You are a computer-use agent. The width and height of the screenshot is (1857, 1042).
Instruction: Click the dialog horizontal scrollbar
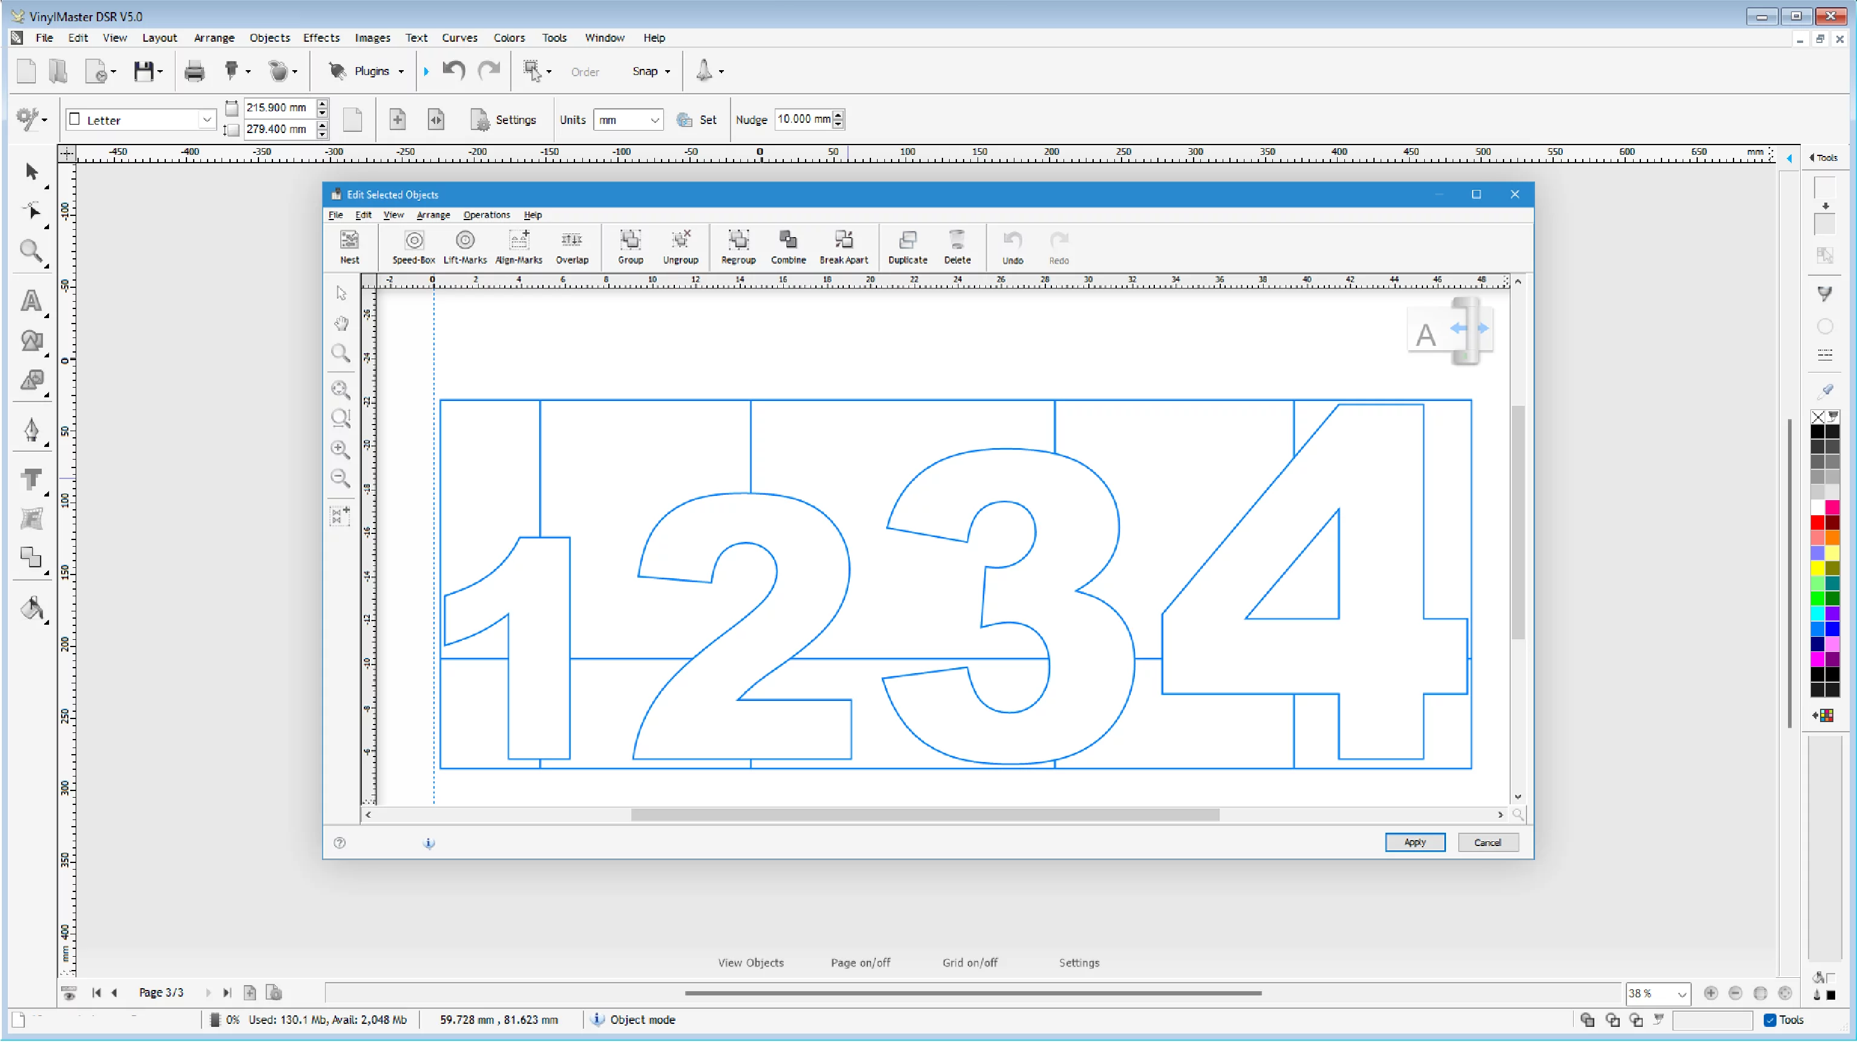coord(924,815)
